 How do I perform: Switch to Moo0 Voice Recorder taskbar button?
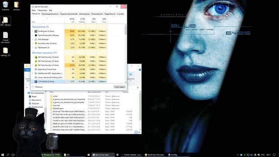[x=155, y=155]
